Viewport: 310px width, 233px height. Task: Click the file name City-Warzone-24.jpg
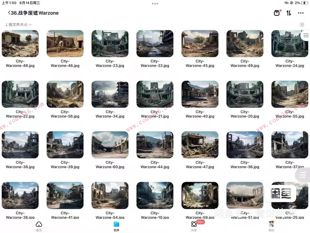290,63
